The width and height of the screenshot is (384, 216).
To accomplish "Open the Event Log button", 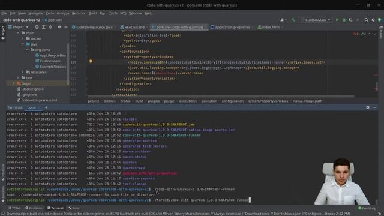I will click(367, 208).
